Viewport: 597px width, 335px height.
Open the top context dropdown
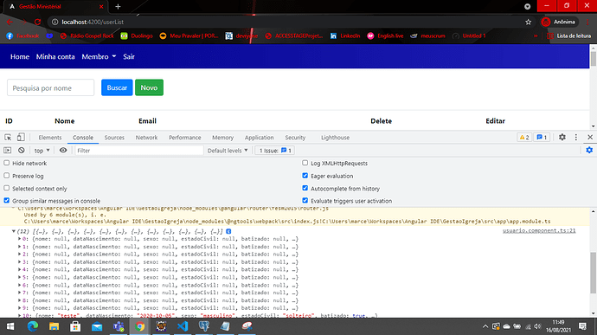tap(42, 151)
